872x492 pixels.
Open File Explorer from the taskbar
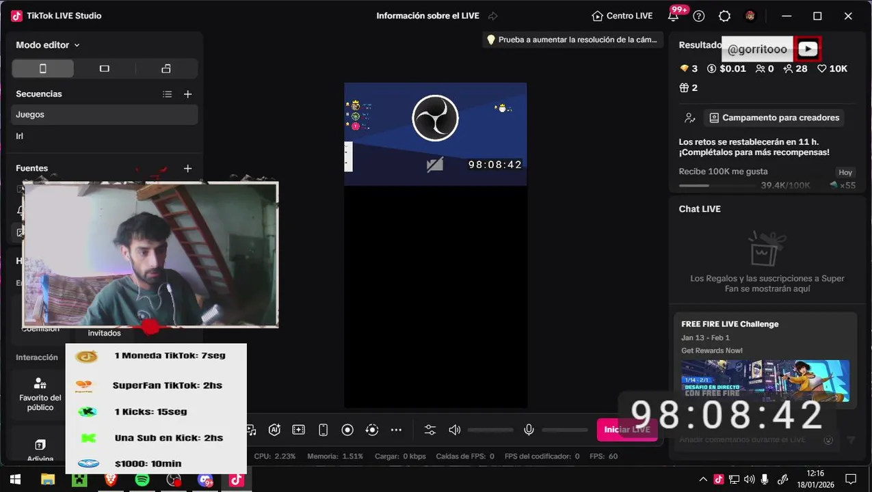point(47,480)
